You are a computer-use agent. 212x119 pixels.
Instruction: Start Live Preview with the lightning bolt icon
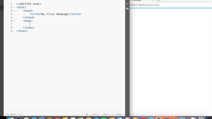click(x=127, y=4)
